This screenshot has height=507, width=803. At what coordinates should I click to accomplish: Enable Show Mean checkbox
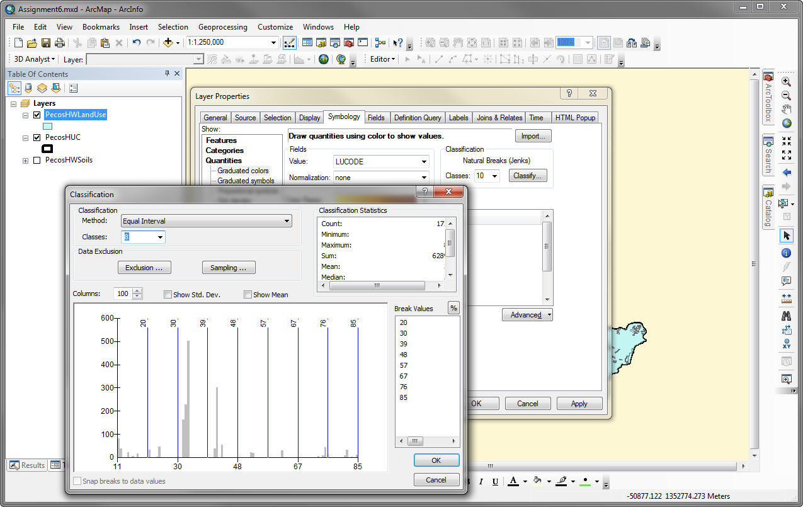(x=248, y=295)
